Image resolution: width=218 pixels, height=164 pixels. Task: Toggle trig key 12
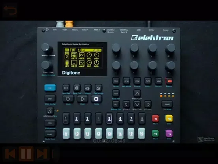98,133
